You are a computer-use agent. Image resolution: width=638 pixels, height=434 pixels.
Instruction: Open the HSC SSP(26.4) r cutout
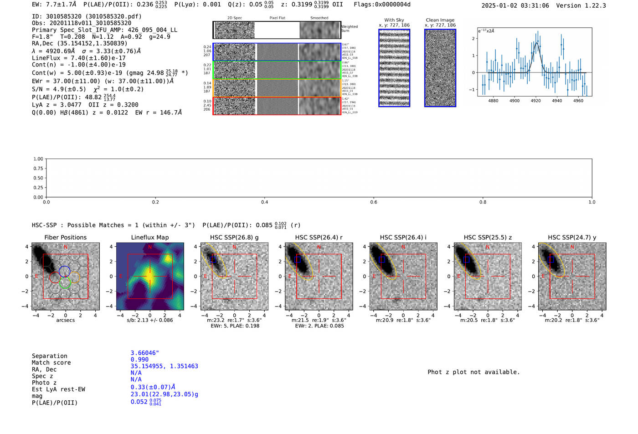(319, 276)
